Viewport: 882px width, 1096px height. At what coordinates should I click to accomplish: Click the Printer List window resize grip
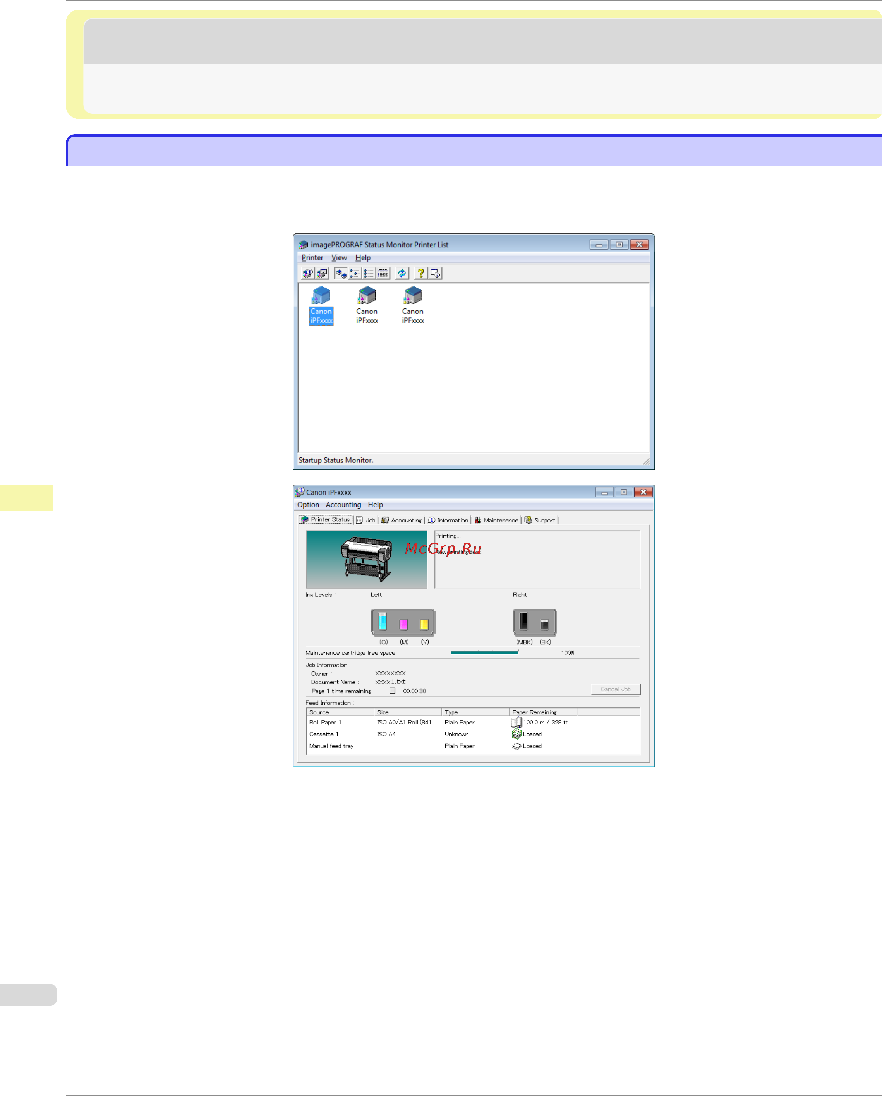click(646, 462)
